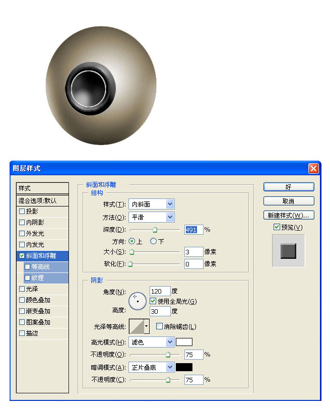Enable the 渐变叠加 checkbox
This screenshot has height=413, width=330.
click(x=22, y=311)
